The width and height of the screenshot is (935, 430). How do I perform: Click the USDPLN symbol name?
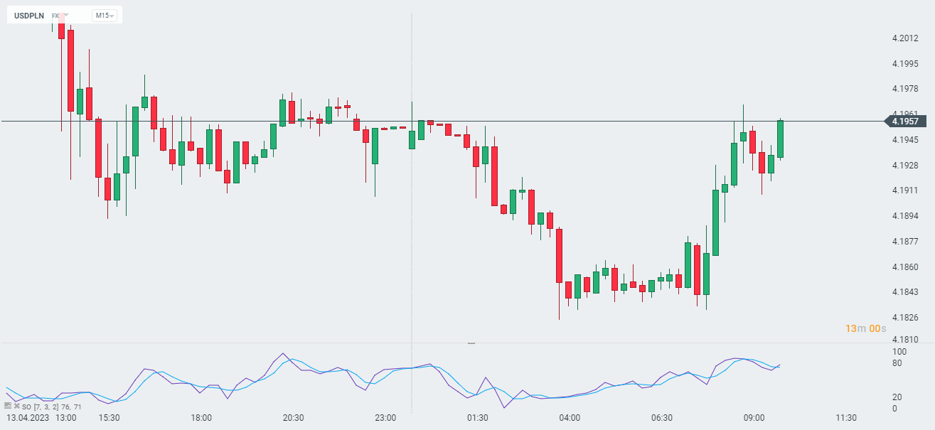(x=29, y=15)
